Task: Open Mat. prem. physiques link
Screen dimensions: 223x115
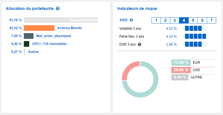Action: click(x=54, y=36)
